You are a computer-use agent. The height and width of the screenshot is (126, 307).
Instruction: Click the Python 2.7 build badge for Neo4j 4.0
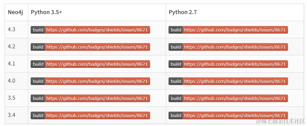point(228,81)
